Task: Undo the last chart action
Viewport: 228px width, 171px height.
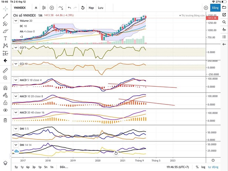Action: (69, 7)
